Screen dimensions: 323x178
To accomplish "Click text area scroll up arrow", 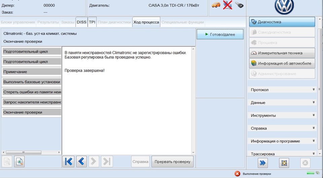I will (193, 49).
